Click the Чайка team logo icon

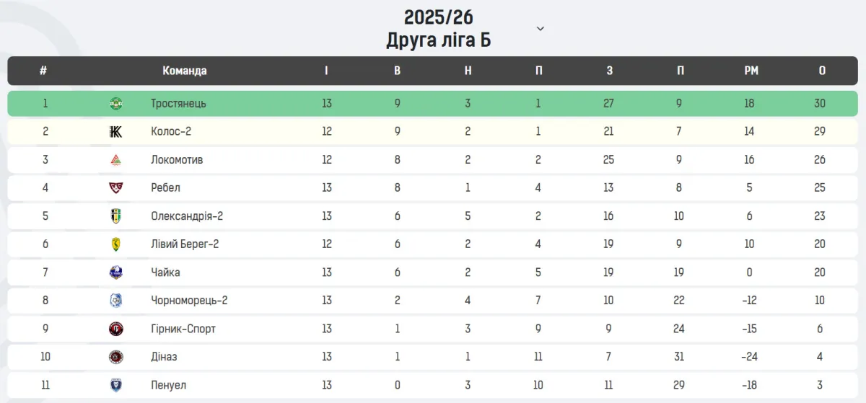click(115, 273)
